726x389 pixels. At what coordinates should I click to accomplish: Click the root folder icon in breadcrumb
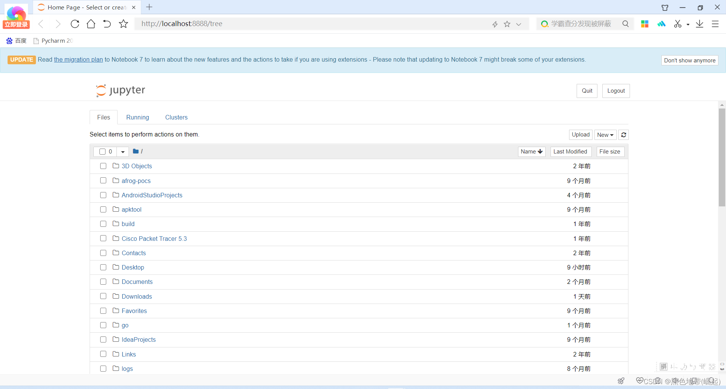(x=136, y=151)
